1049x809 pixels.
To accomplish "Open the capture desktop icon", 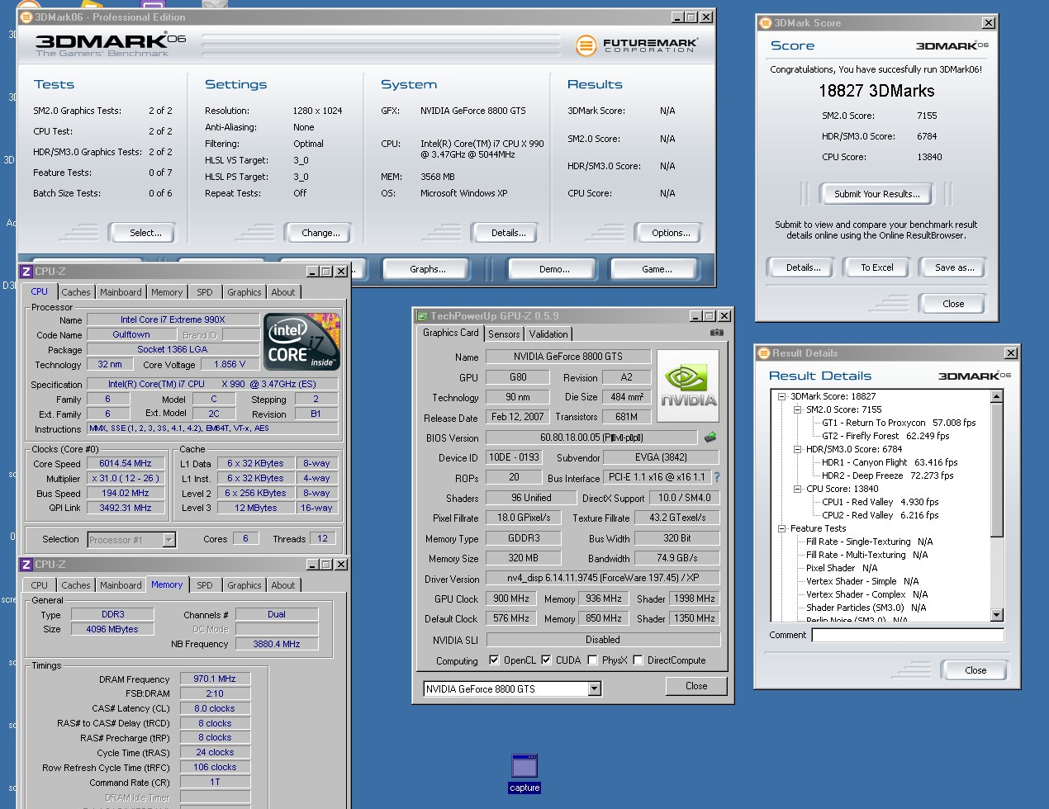I will tap(524, 774).
